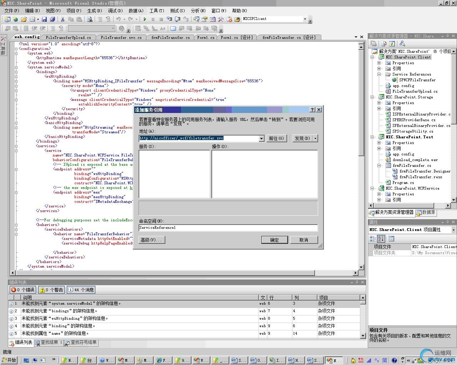Open the 文件(F) menu
Screen dimensions: 457x365
coord(11,11)
